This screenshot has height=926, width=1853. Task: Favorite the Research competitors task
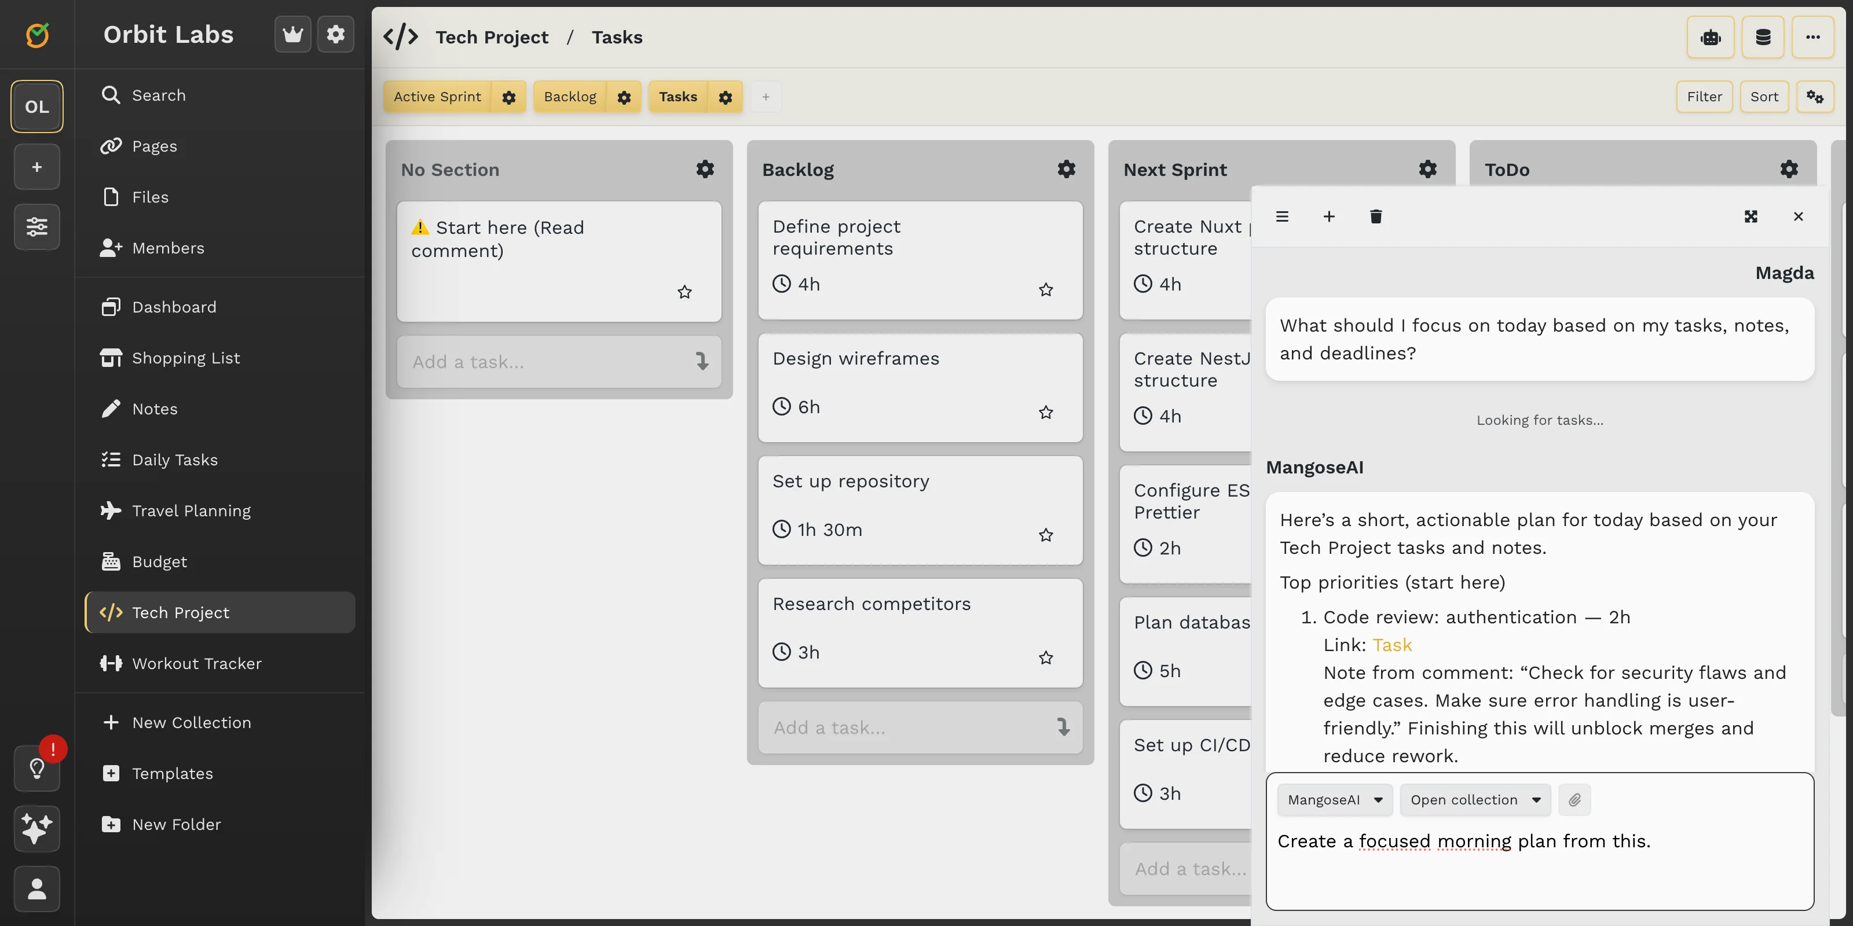coord(1046,657)
